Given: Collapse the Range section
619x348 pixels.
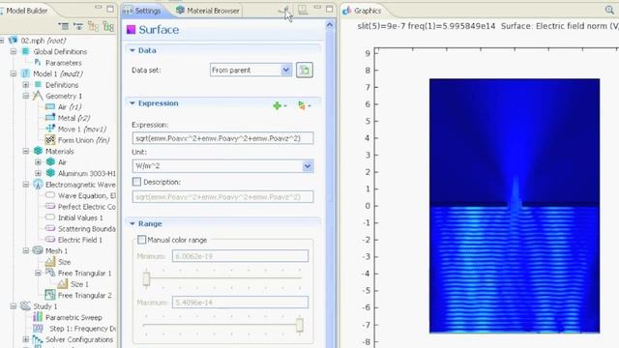Looking at the screenshot, I should [133, 223].
